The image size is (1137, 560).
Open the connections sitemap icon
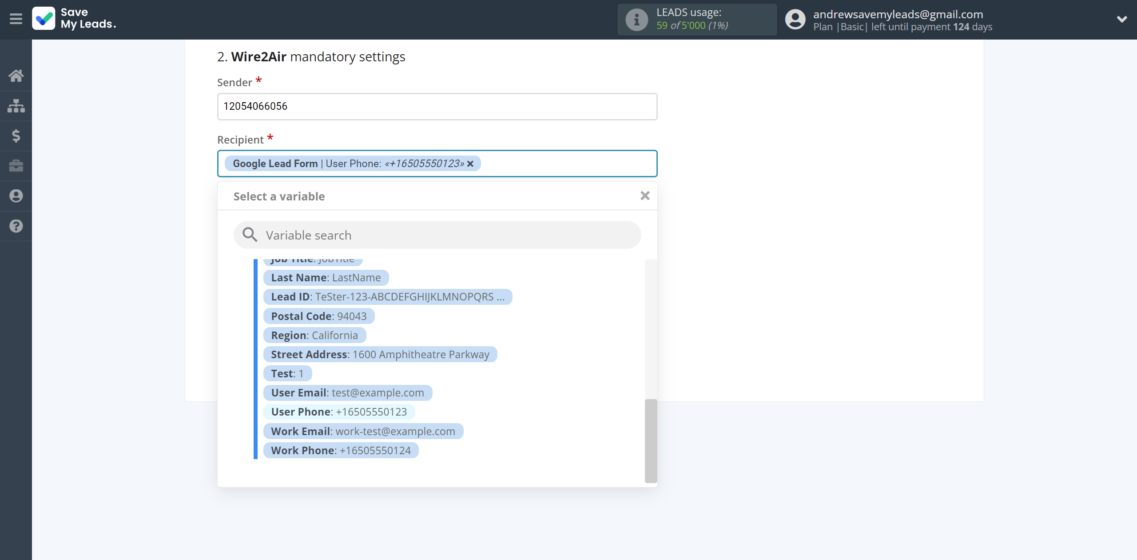click(16, 106)
